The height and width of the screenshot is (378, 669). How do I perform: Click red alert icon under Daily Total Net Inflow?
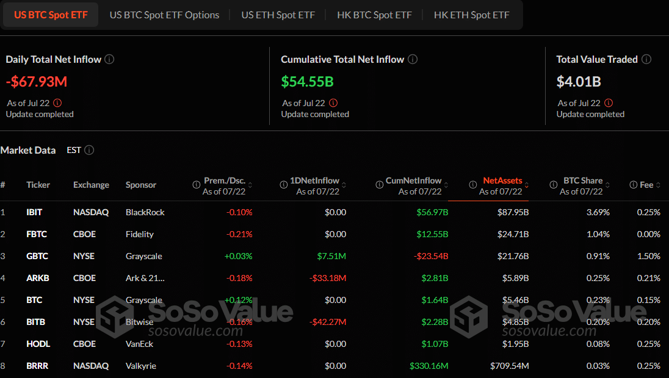point(57,103)
